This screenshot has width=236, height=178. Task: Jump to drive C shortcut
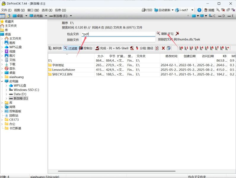click(x=212, y=16)
